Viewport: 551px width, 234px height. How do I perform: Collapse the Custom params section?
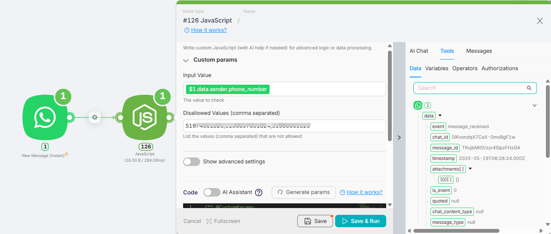[186, 60]
